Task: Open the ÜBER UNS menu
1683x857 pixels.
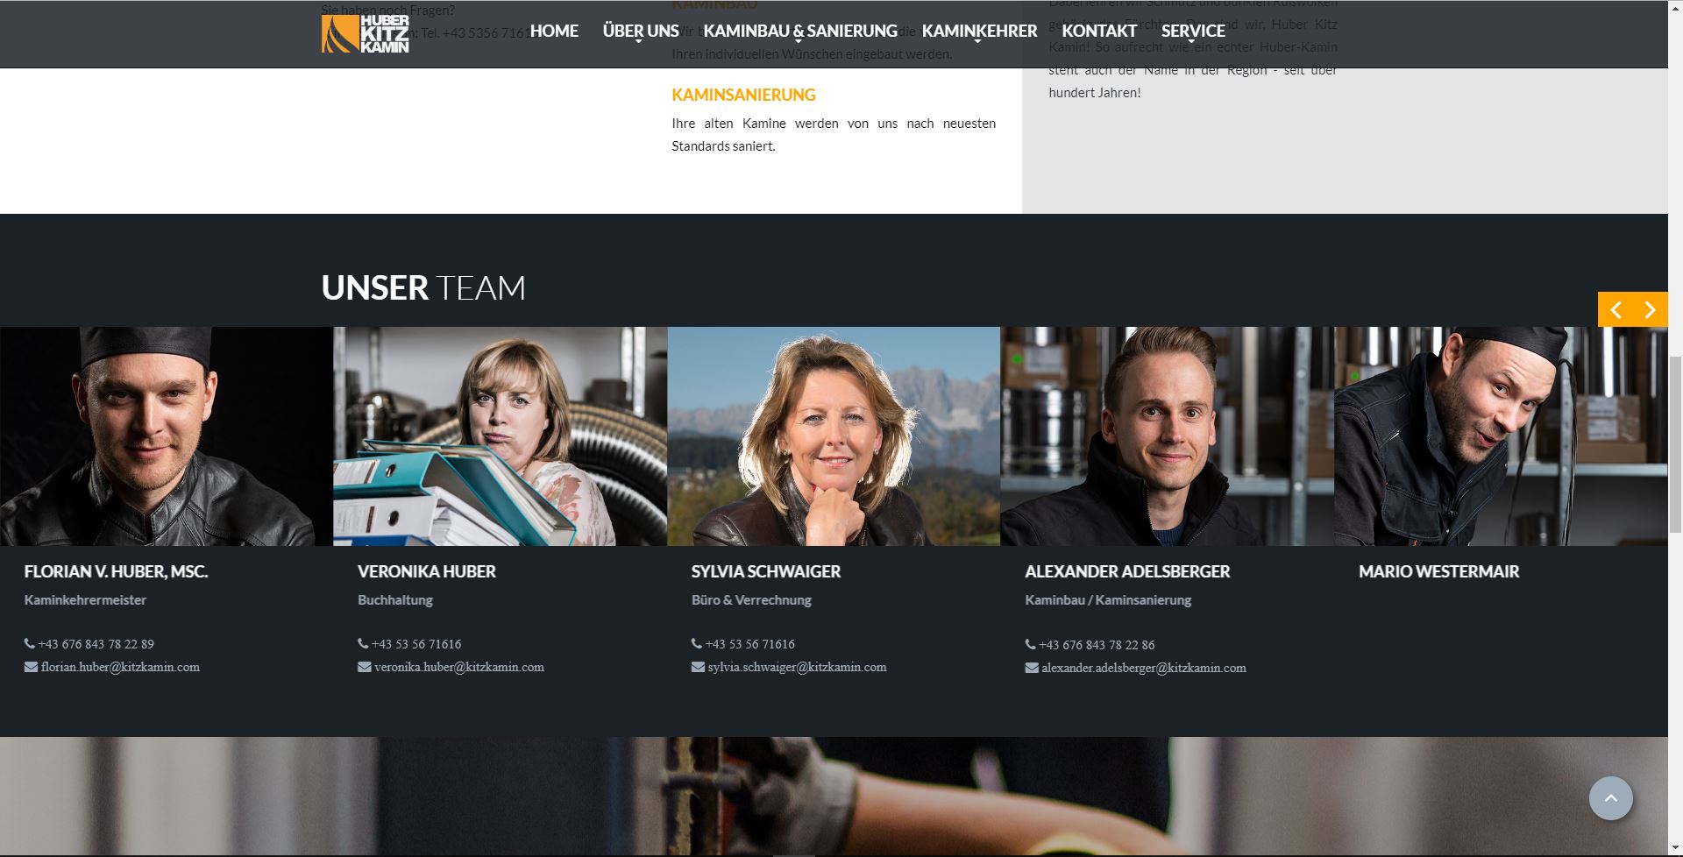Action: coord(641,31)
